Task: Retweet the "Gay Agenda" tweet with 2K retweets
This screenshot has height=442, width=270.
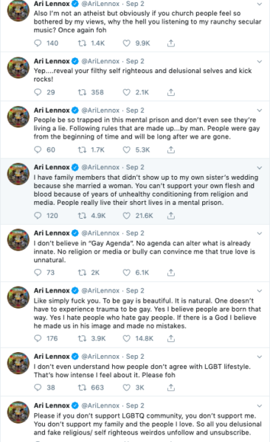Action: point(82,273)
